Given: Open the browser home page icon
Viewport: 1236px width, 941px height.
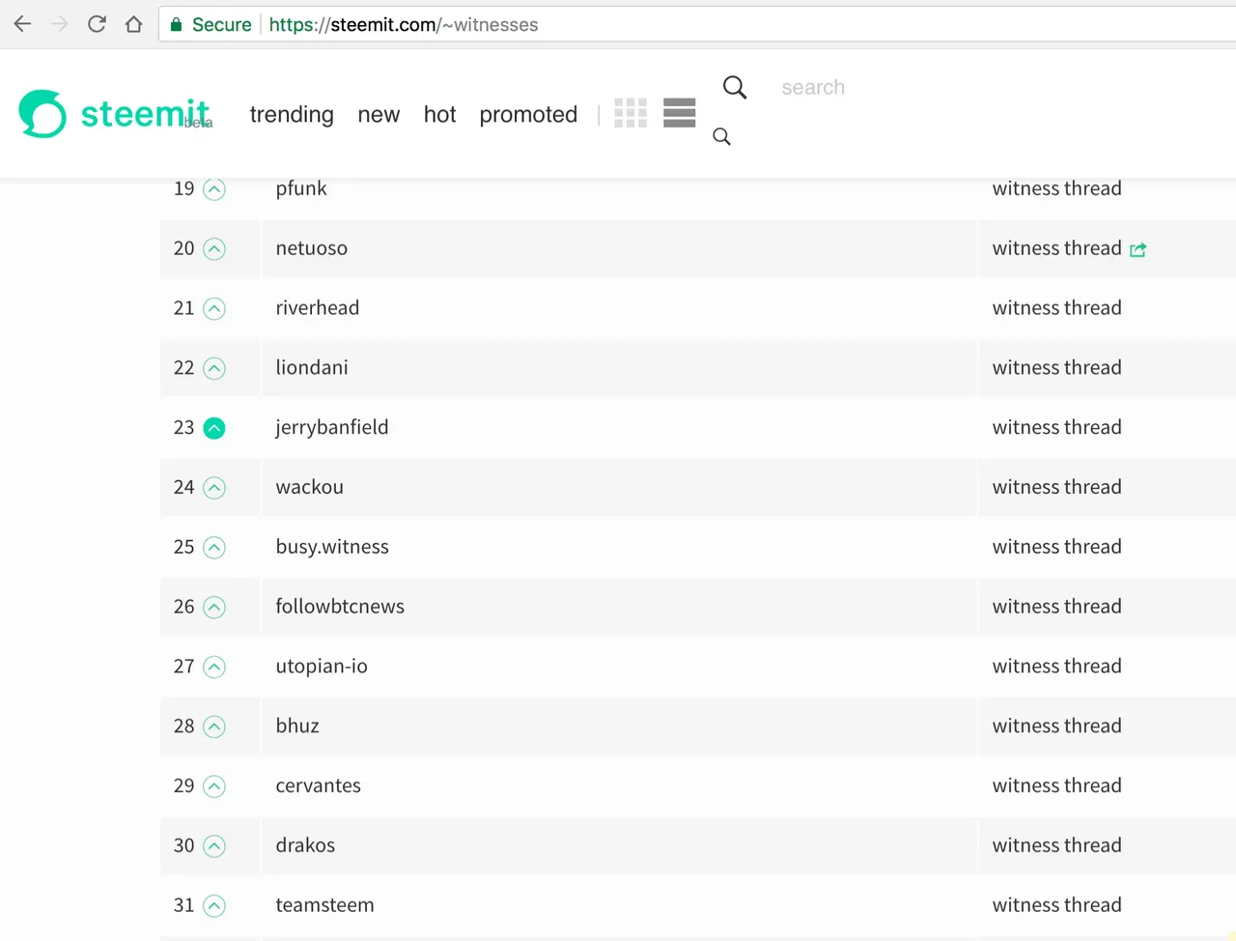Looking at the screenshot, I should (x=134, y=24).
